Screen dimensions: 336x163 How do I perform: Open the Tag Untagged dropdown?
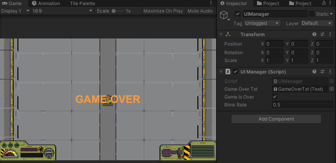262,23
